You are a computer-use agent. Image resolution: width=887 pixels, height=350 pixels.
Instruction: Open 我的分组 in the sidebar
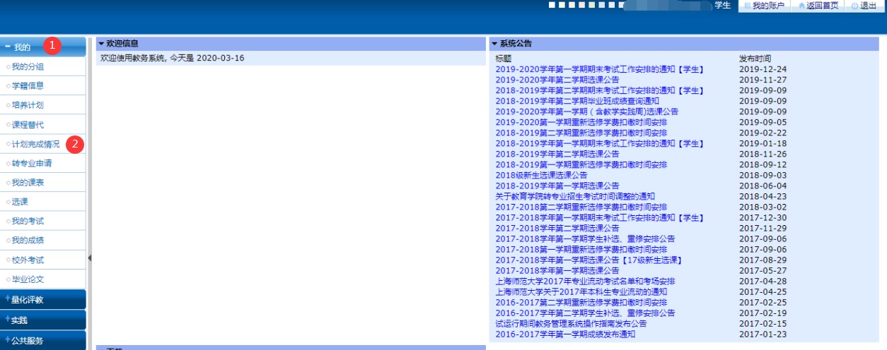click(28, 67)
